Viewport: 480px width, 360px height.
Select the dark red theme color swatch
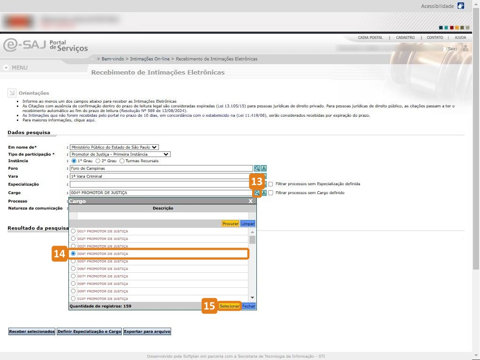(x=451, y=28)
